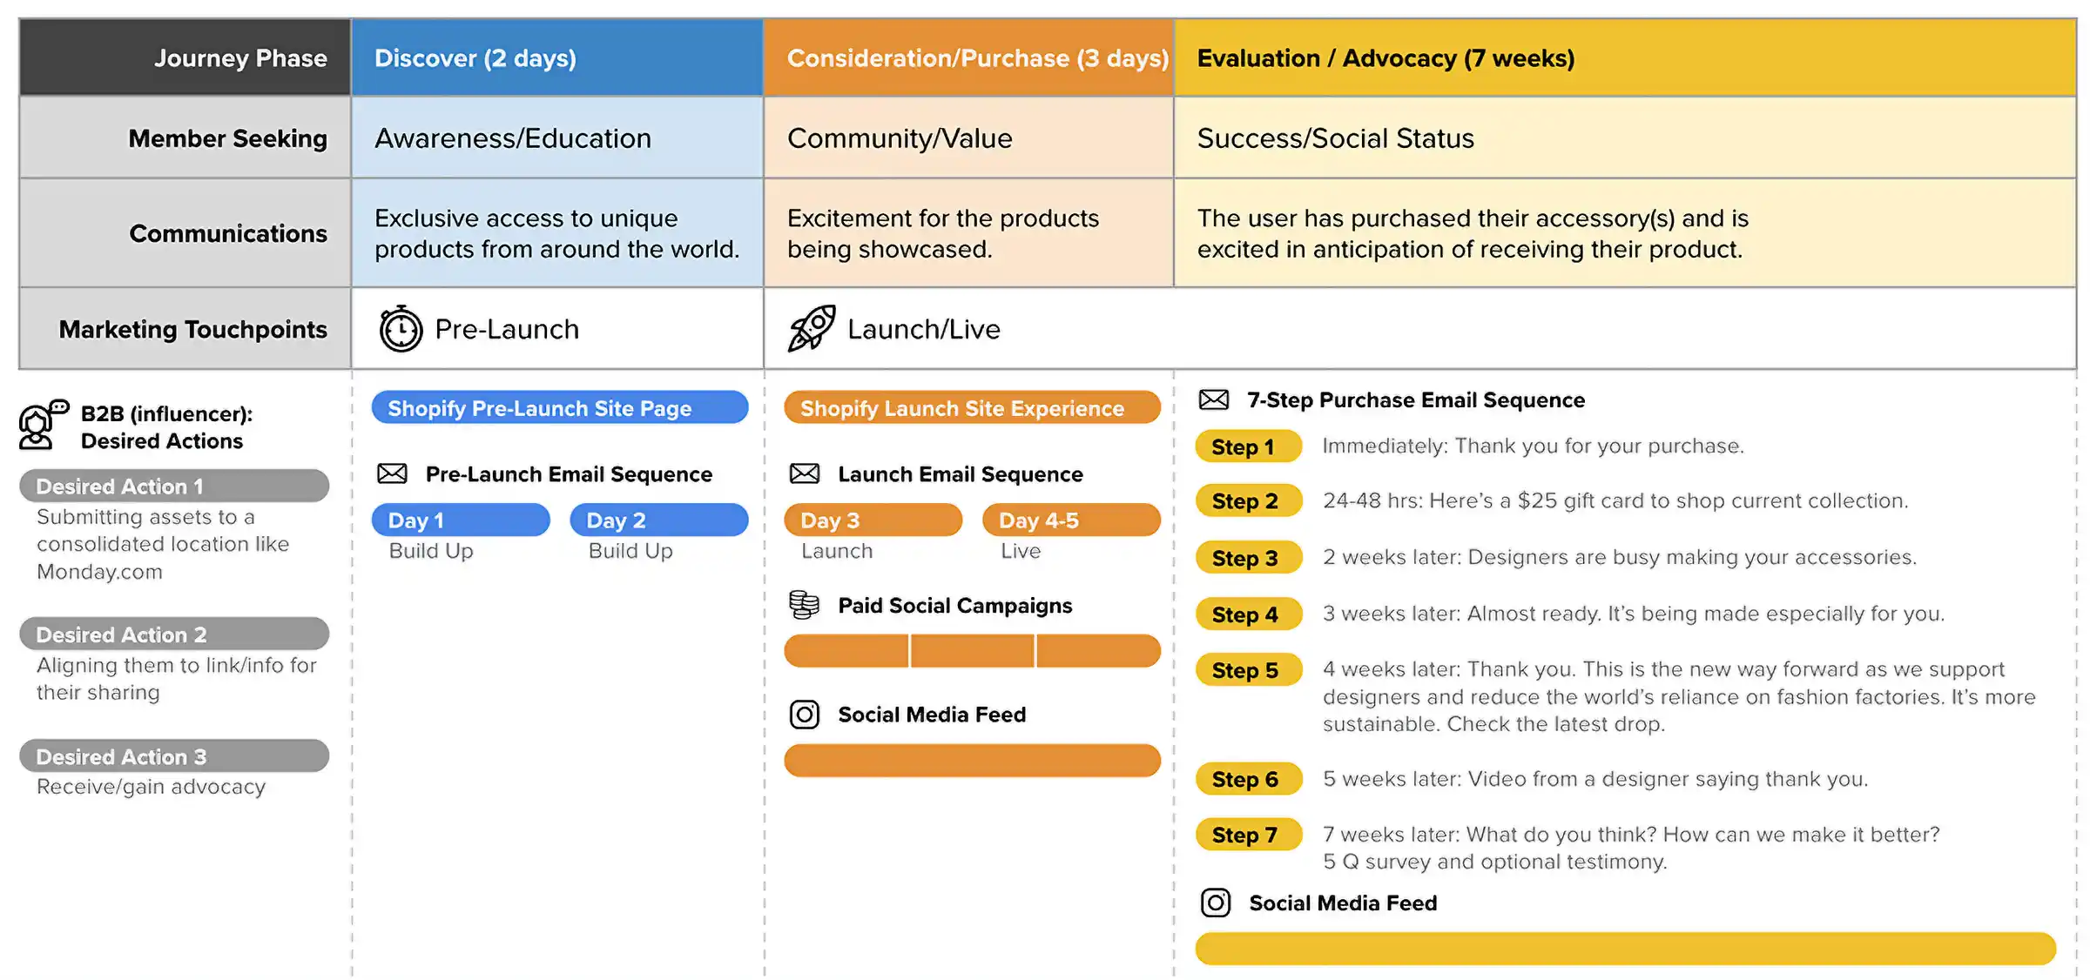Click Pre-Launch Email Sequence envelope icon

[x=392, y=473]
